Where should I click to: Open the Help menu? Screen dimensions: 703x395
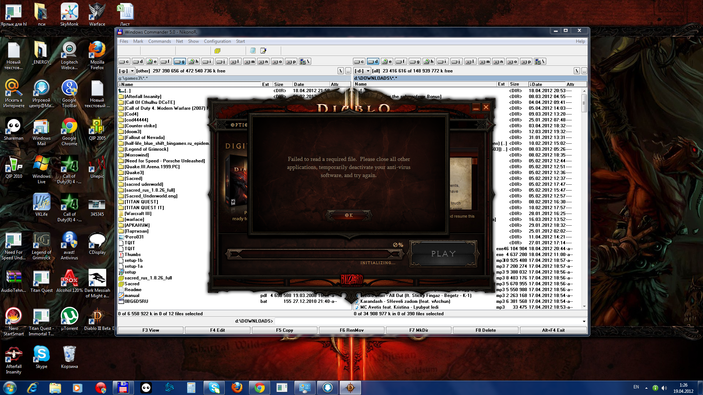coord(580,41)
